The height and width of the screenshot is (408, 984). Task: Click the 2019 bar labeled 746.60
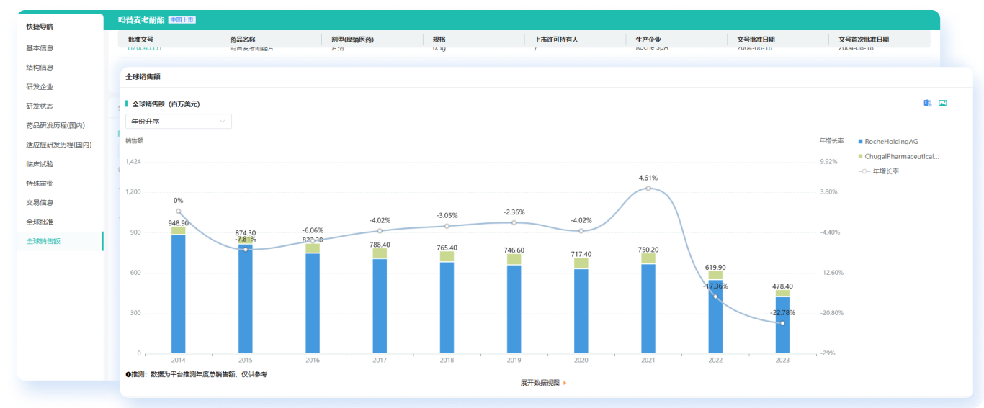pyautogui.click(x=514, y=304)
